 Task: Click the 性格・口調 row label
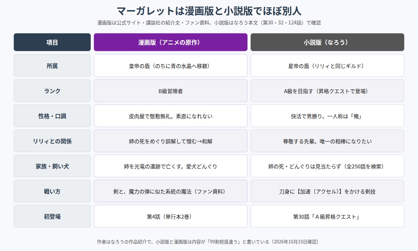(x=52, y=116)
